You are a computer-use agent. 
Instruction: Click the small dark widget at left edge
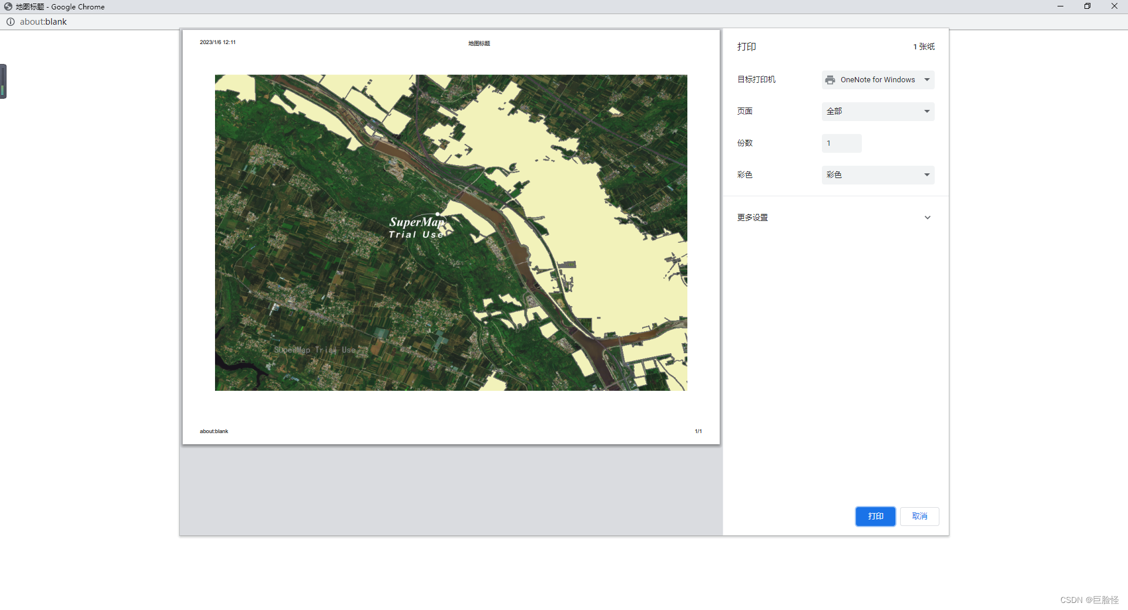(3, 81)
